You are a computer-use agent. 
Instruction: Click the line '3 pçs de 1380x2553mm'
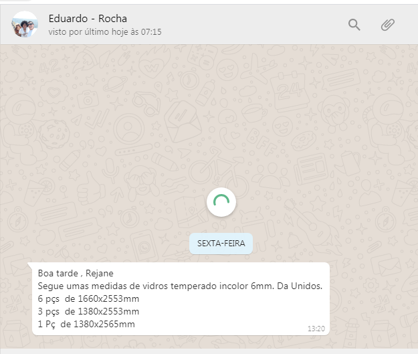[88, 311]
